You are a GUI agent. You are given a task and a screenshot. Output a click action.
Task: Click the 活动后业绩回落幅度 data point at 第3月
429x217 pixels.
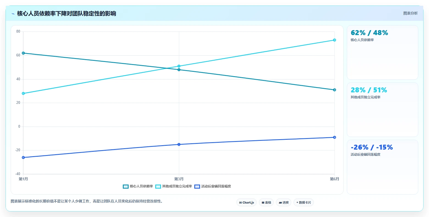[x=179, y=144]
